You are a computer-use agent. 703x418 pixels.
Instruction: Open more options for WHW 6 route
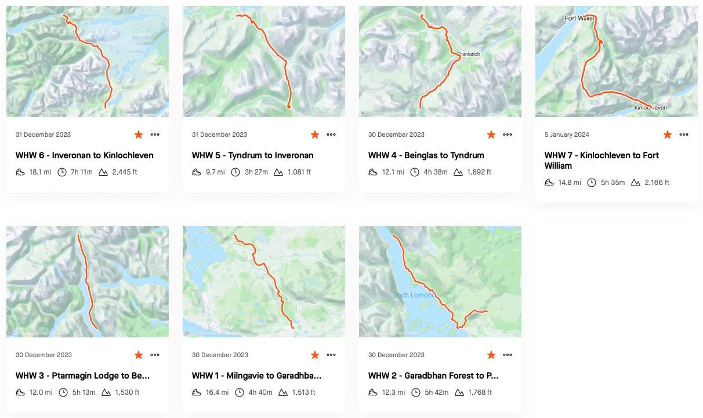pos(155,135)
